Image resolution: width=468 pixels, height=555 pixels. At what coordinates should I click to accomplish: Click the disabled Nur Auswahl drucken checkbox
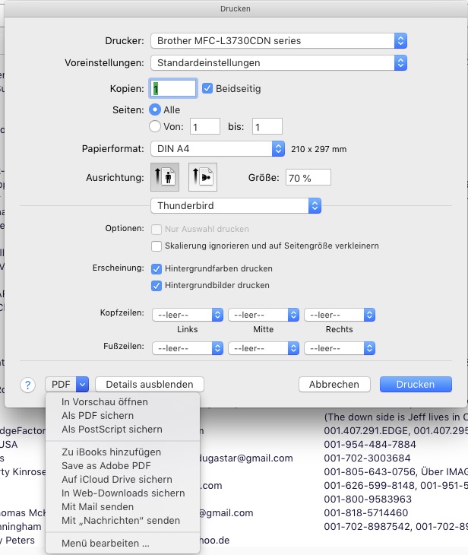(157, 230)
